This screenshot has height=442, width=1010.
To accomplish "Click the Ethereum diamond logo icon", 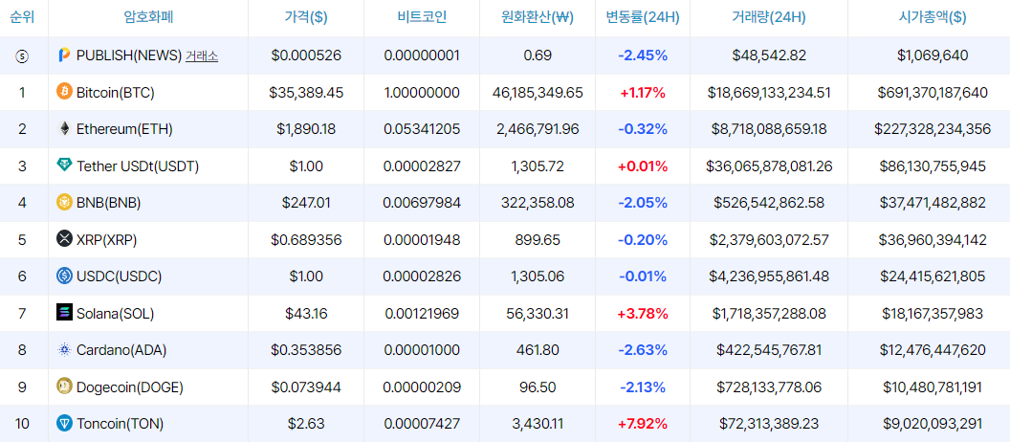I will tap(64, 129).
